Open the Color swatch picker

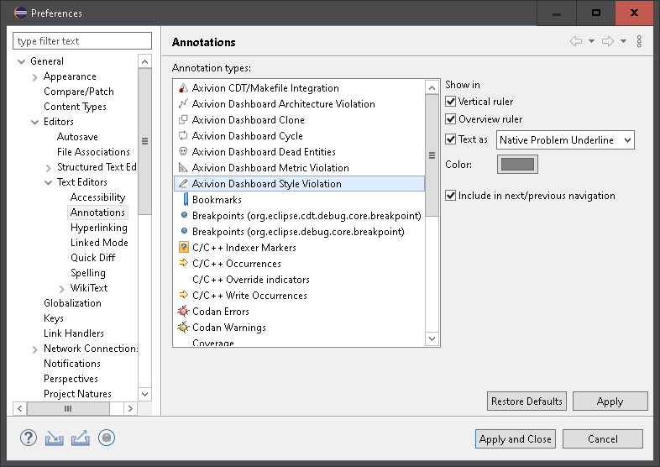tap(517, 165)
